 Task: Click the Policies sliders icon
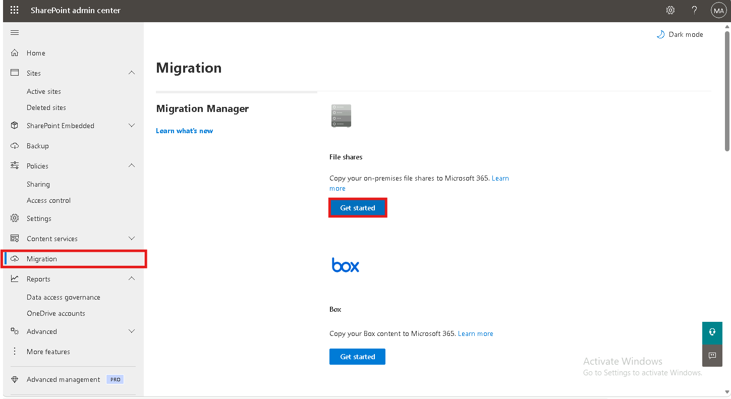(x=15, y=166)
